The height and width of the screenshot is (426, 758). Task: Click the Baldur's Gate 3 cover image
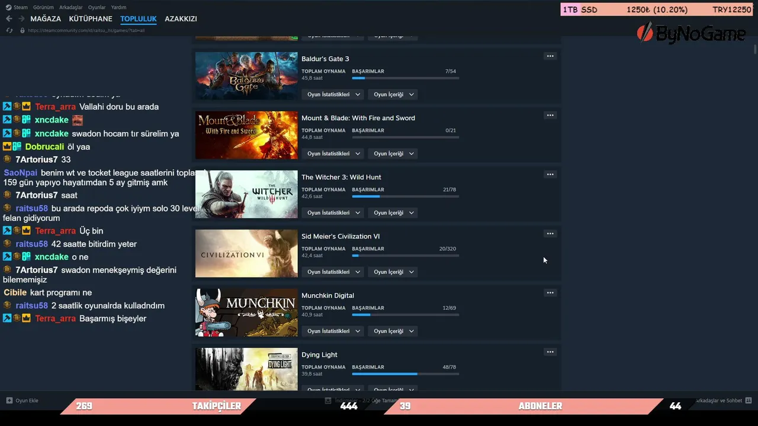click(x=246, y=76)
